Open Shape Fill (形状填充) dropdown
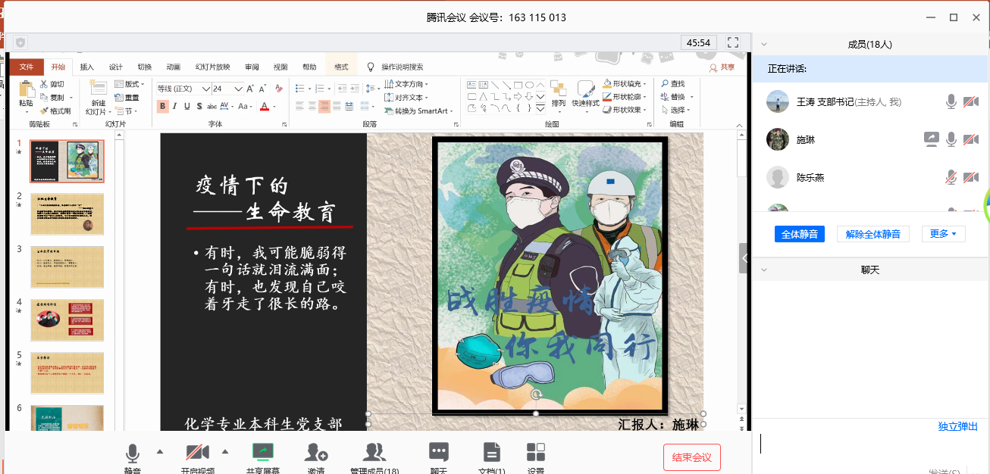The width and height of the screenshot is (990, 474). coord(625,84)
